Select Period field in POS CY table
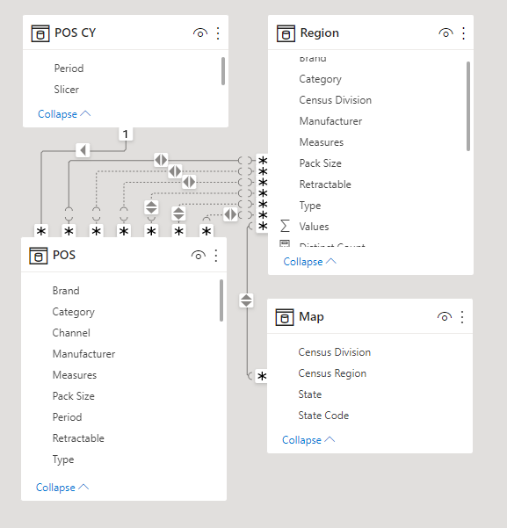 pos(69,69)
